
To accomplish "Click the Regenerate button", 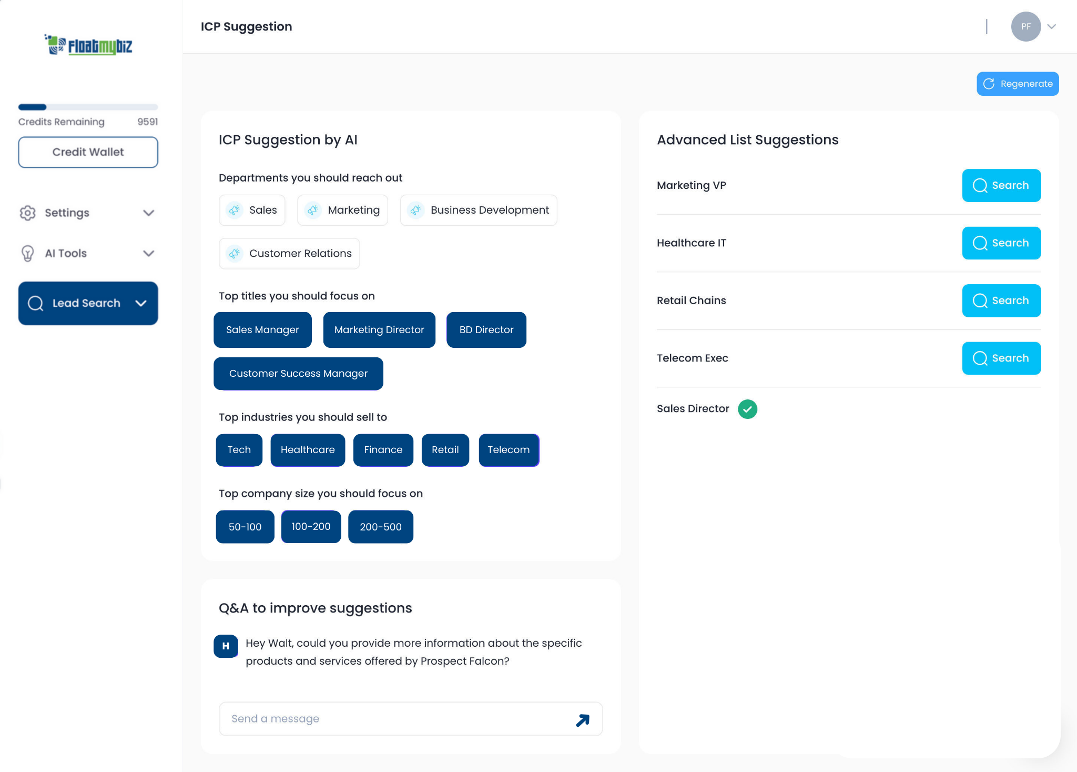I will coord(1018,84).
